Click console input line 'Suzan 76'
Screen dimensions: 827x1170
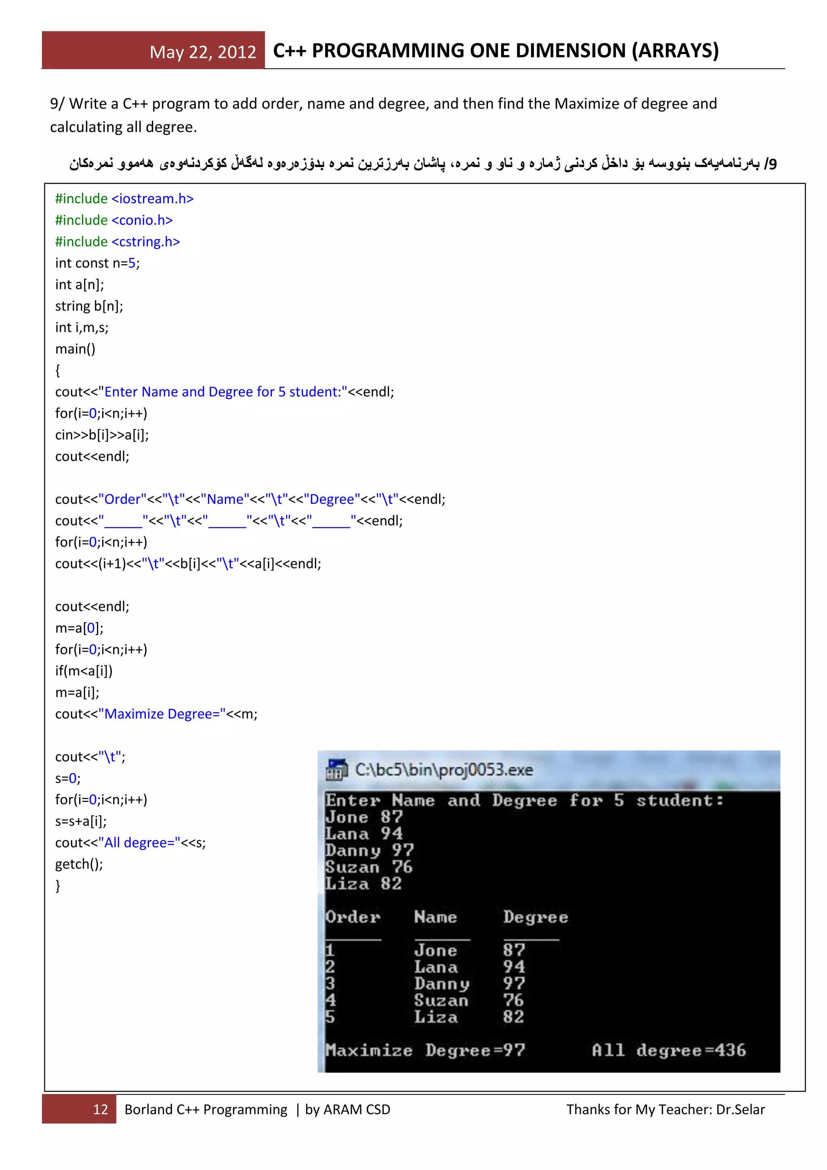(x=369, y=867)
